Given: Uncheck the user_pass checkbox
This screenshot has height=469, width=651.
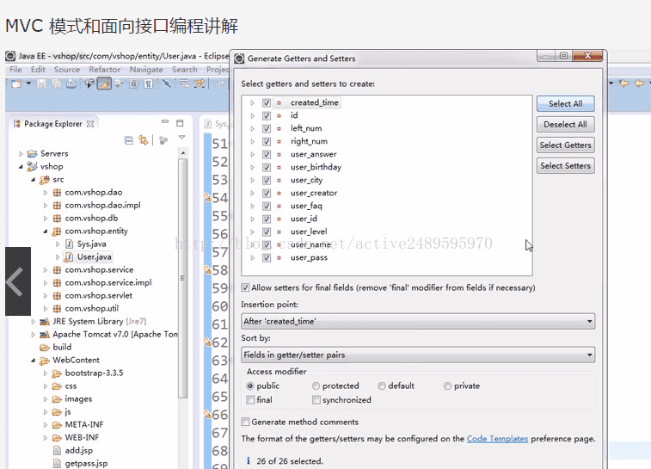Looking at the screenshot, I should point(267,257).
